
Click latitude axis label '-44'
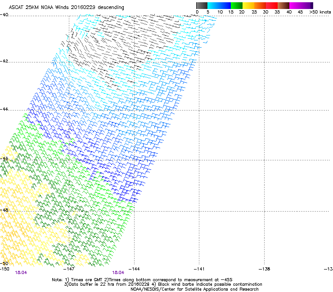[4, 109]
